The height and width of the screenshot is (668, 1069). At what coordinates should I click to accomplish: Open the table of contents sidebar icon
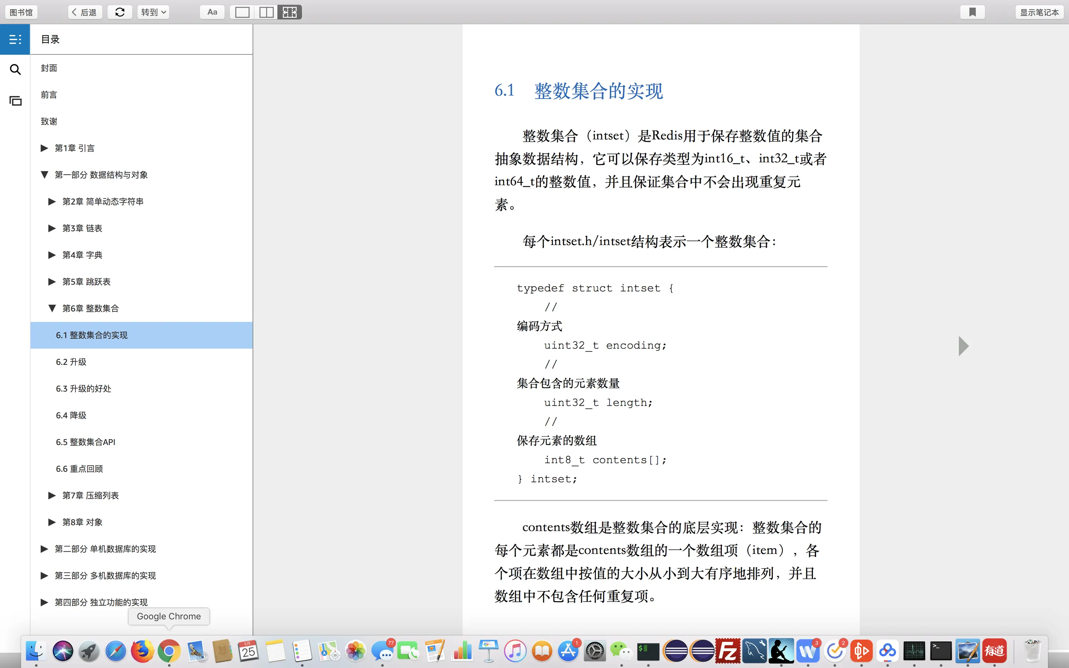click(15, 39)
